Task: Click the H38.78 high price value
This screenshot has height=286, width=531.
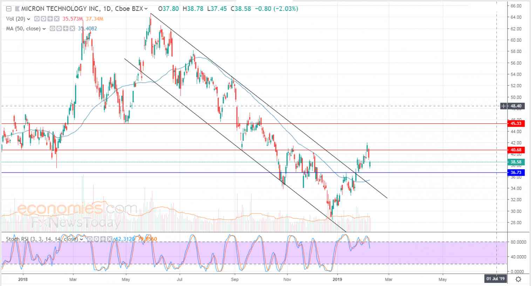Action: (193, 9)
